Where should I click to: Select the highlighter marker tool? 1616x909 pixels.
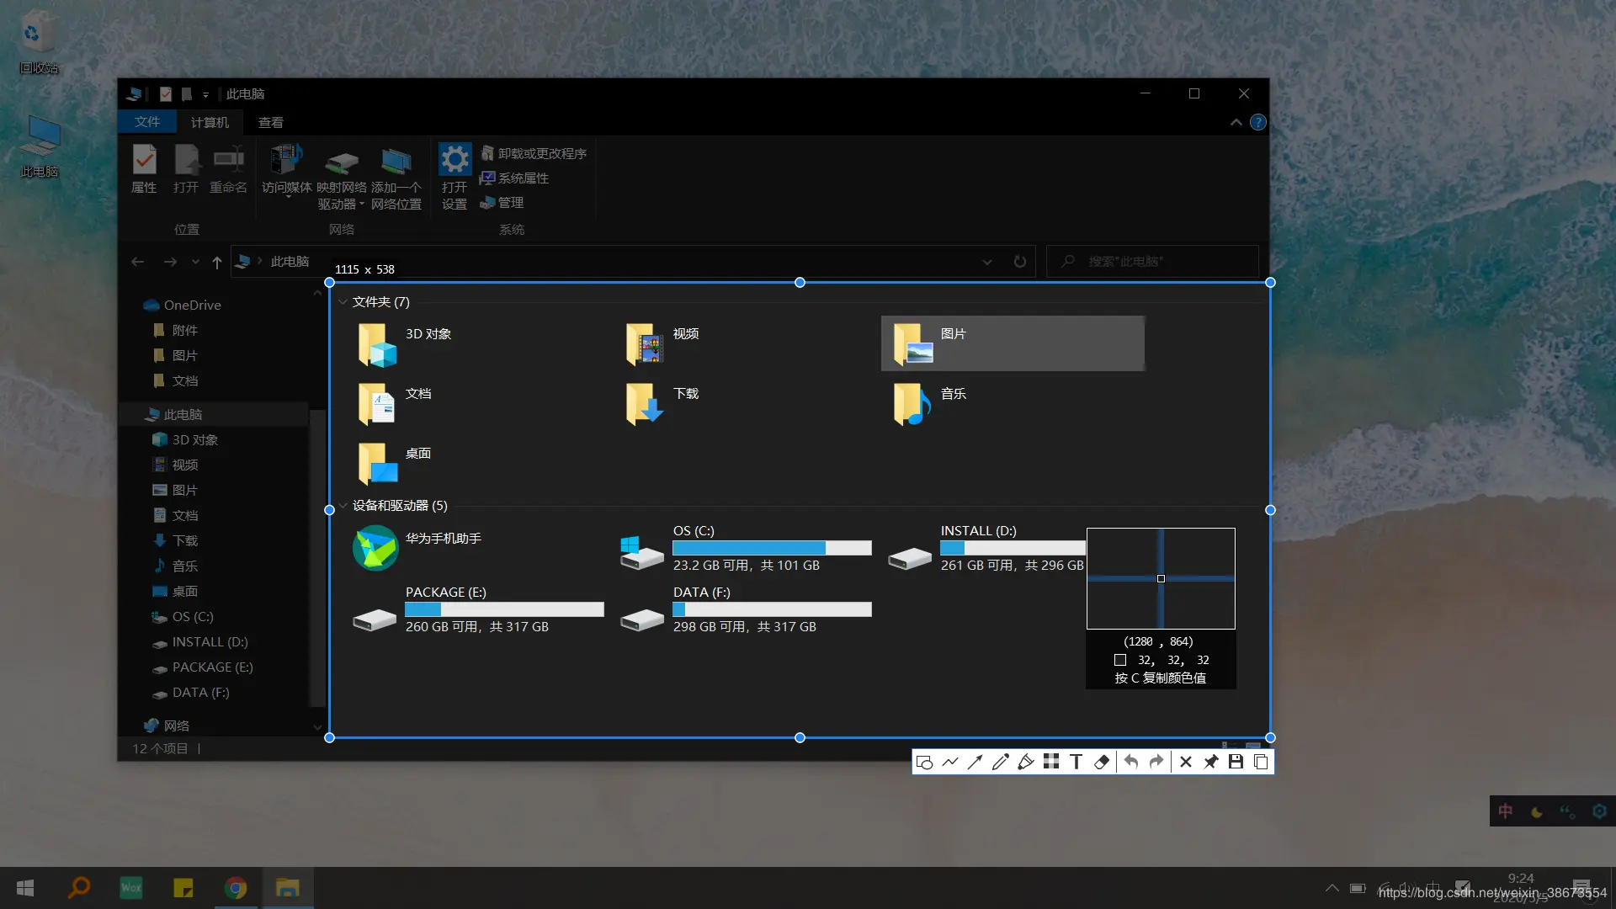tap(1025, 763)
